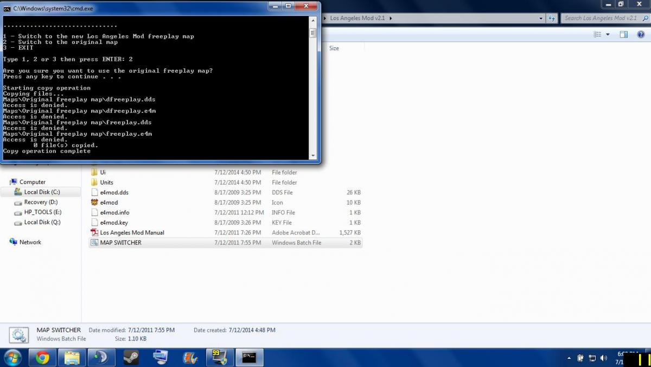The image size is (651, 367).
Task: Click the "1,527 KB" size cell
Action: click(x=350, y=232)
